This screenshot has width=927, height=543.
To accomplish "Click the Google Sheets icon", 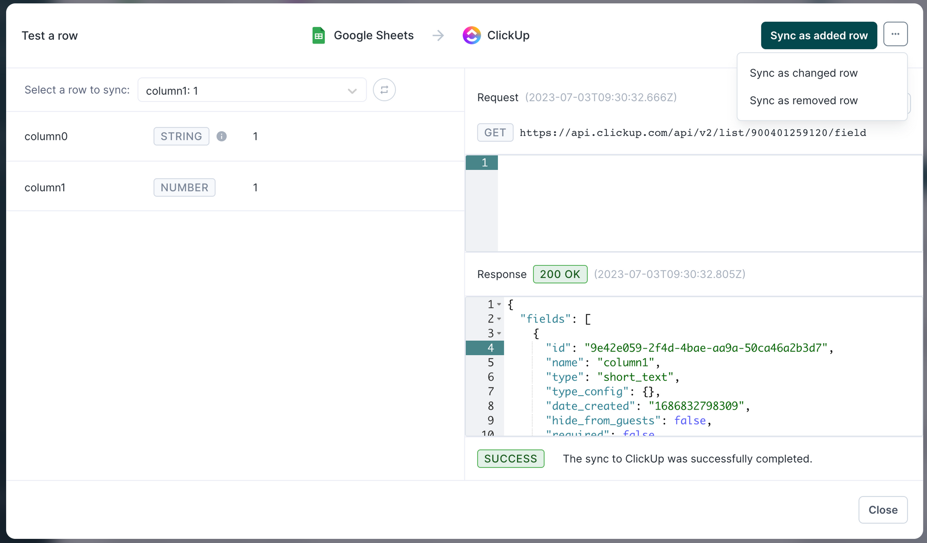I will (318, 35).
